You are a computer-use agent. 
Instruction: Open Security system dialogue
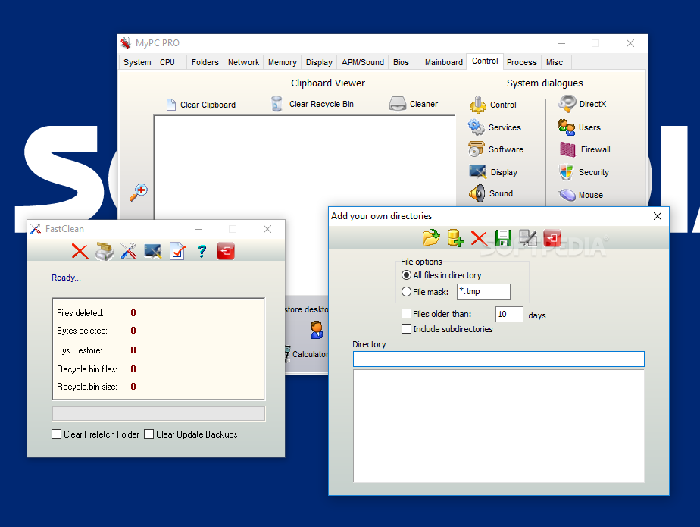[584, 172]
